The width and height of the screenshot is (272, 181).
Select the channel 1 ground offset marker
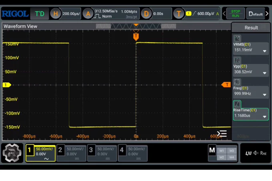coord(7,85)
